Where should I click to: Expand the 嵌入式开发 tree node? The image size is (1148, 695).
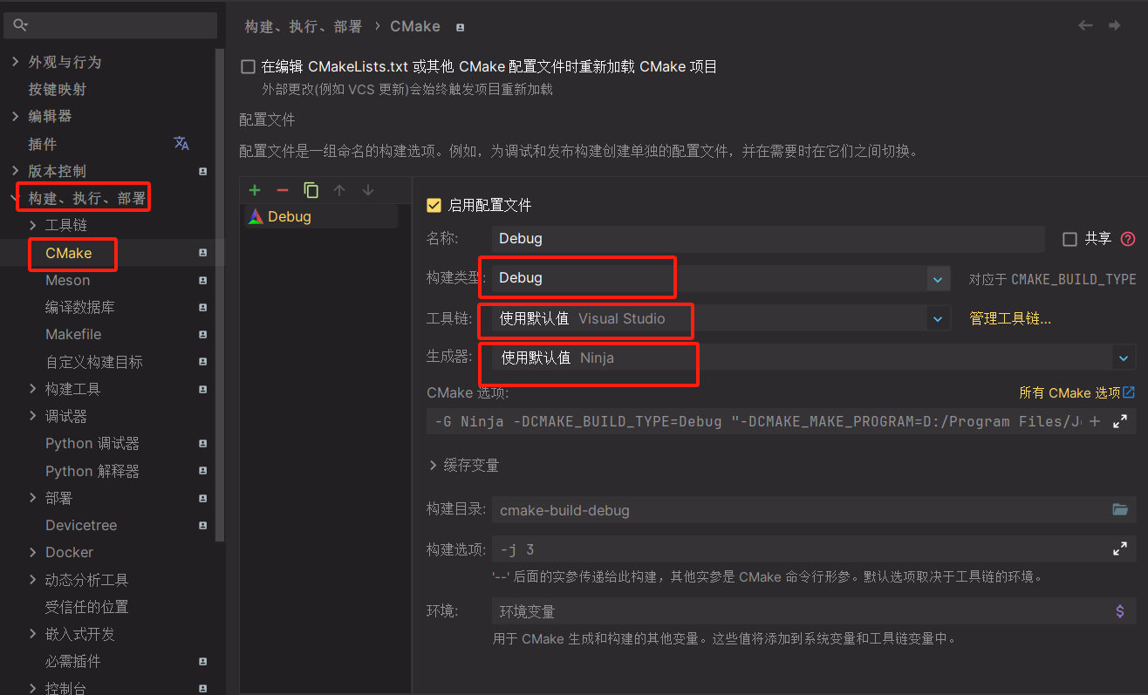(x=32, y=634)
